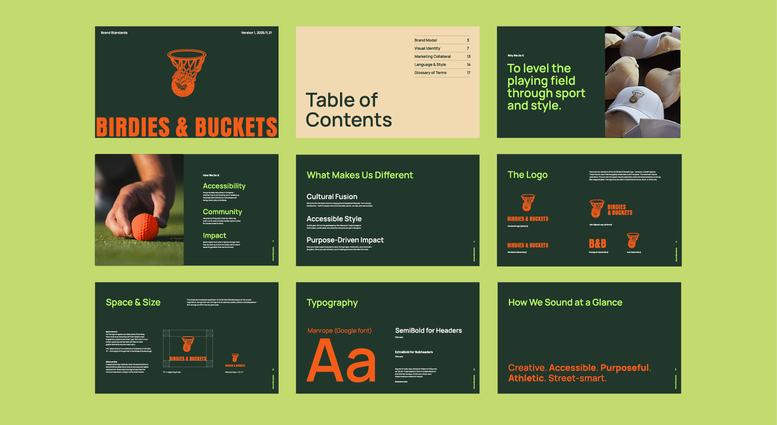Click the 'Table of Contents' heading
Screen dimensions: 777x425
(349, 110)
